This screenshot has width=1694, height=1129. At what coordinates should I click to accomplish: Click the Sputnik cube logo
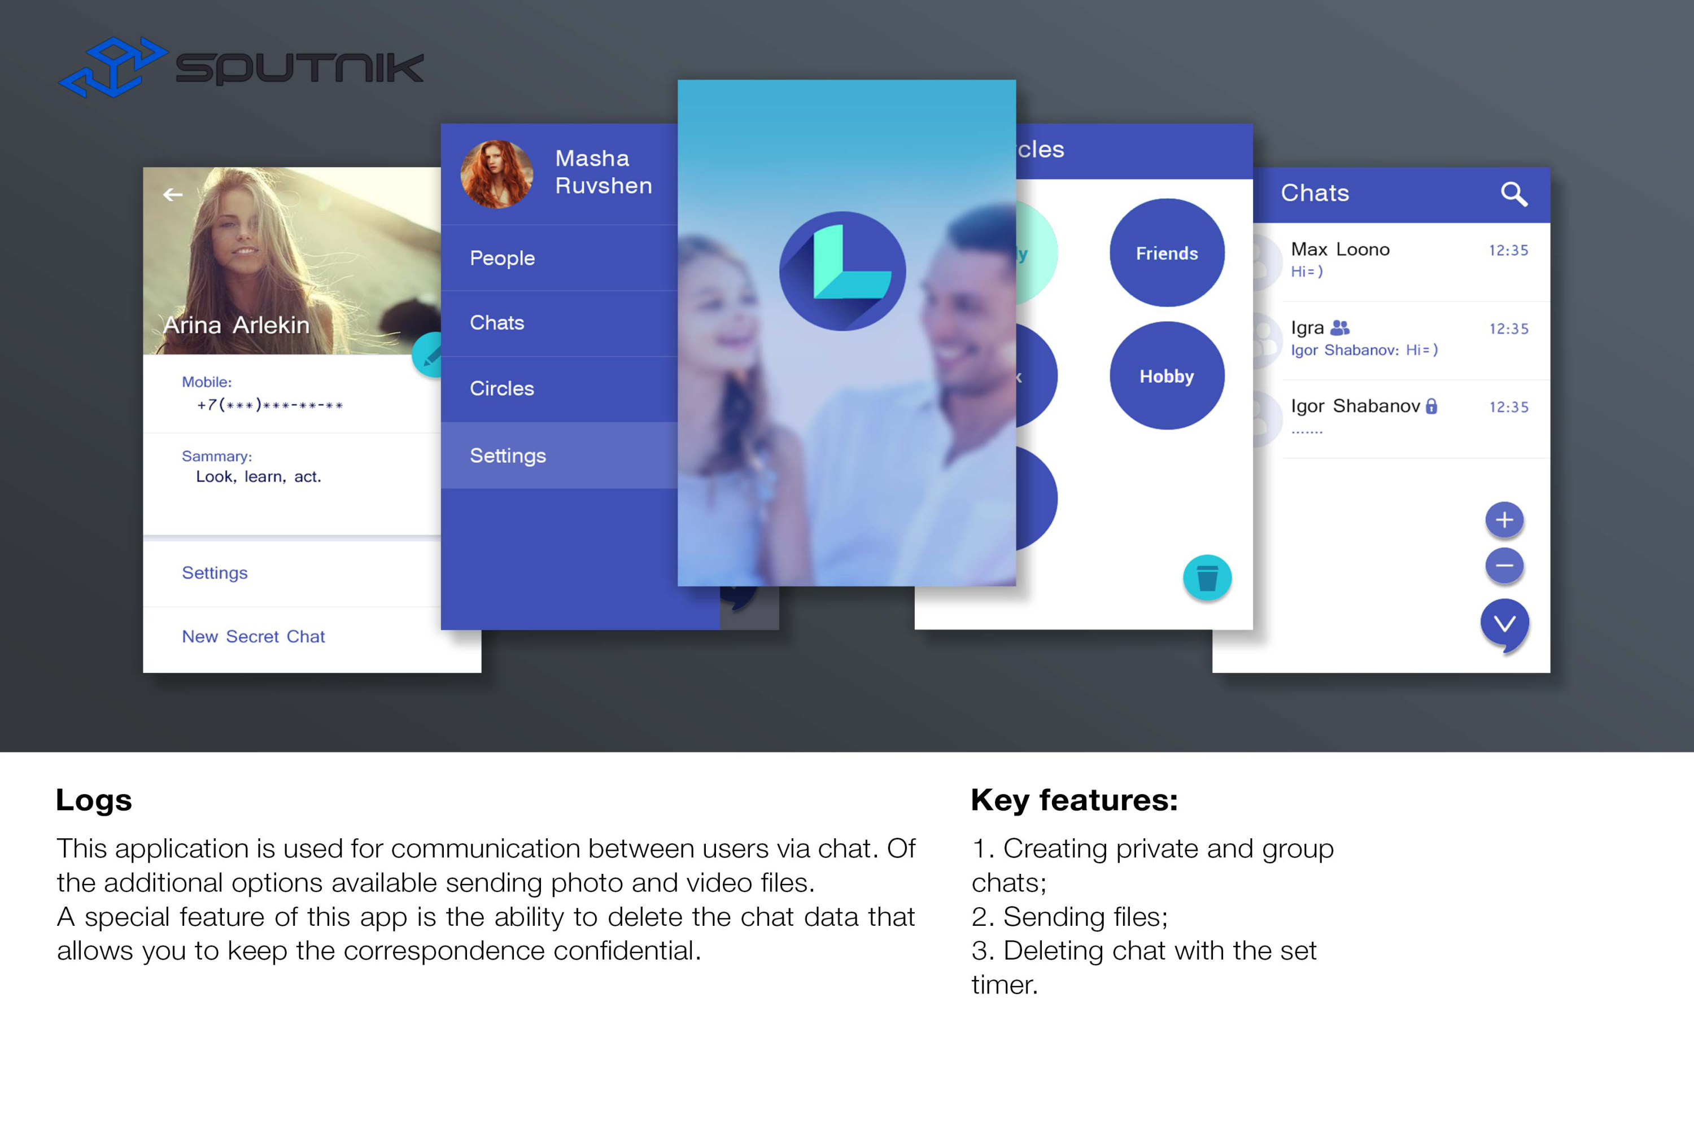click(112, 67)
